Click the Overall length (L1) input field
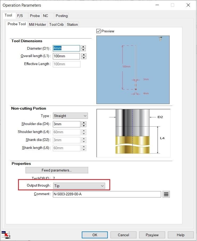Viewport: 197px width, 241px height. pos(66,56)
